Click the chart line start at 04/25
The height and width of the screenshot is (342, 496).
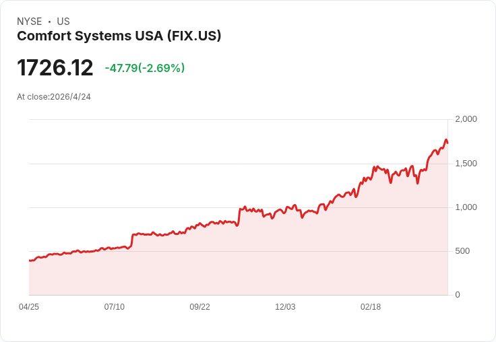click(30, 261)
